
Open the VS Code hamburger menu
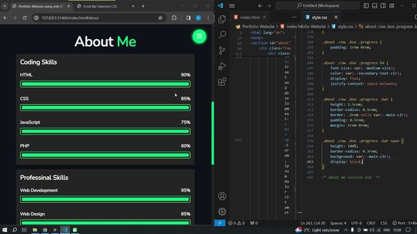(x=232, y=6)
